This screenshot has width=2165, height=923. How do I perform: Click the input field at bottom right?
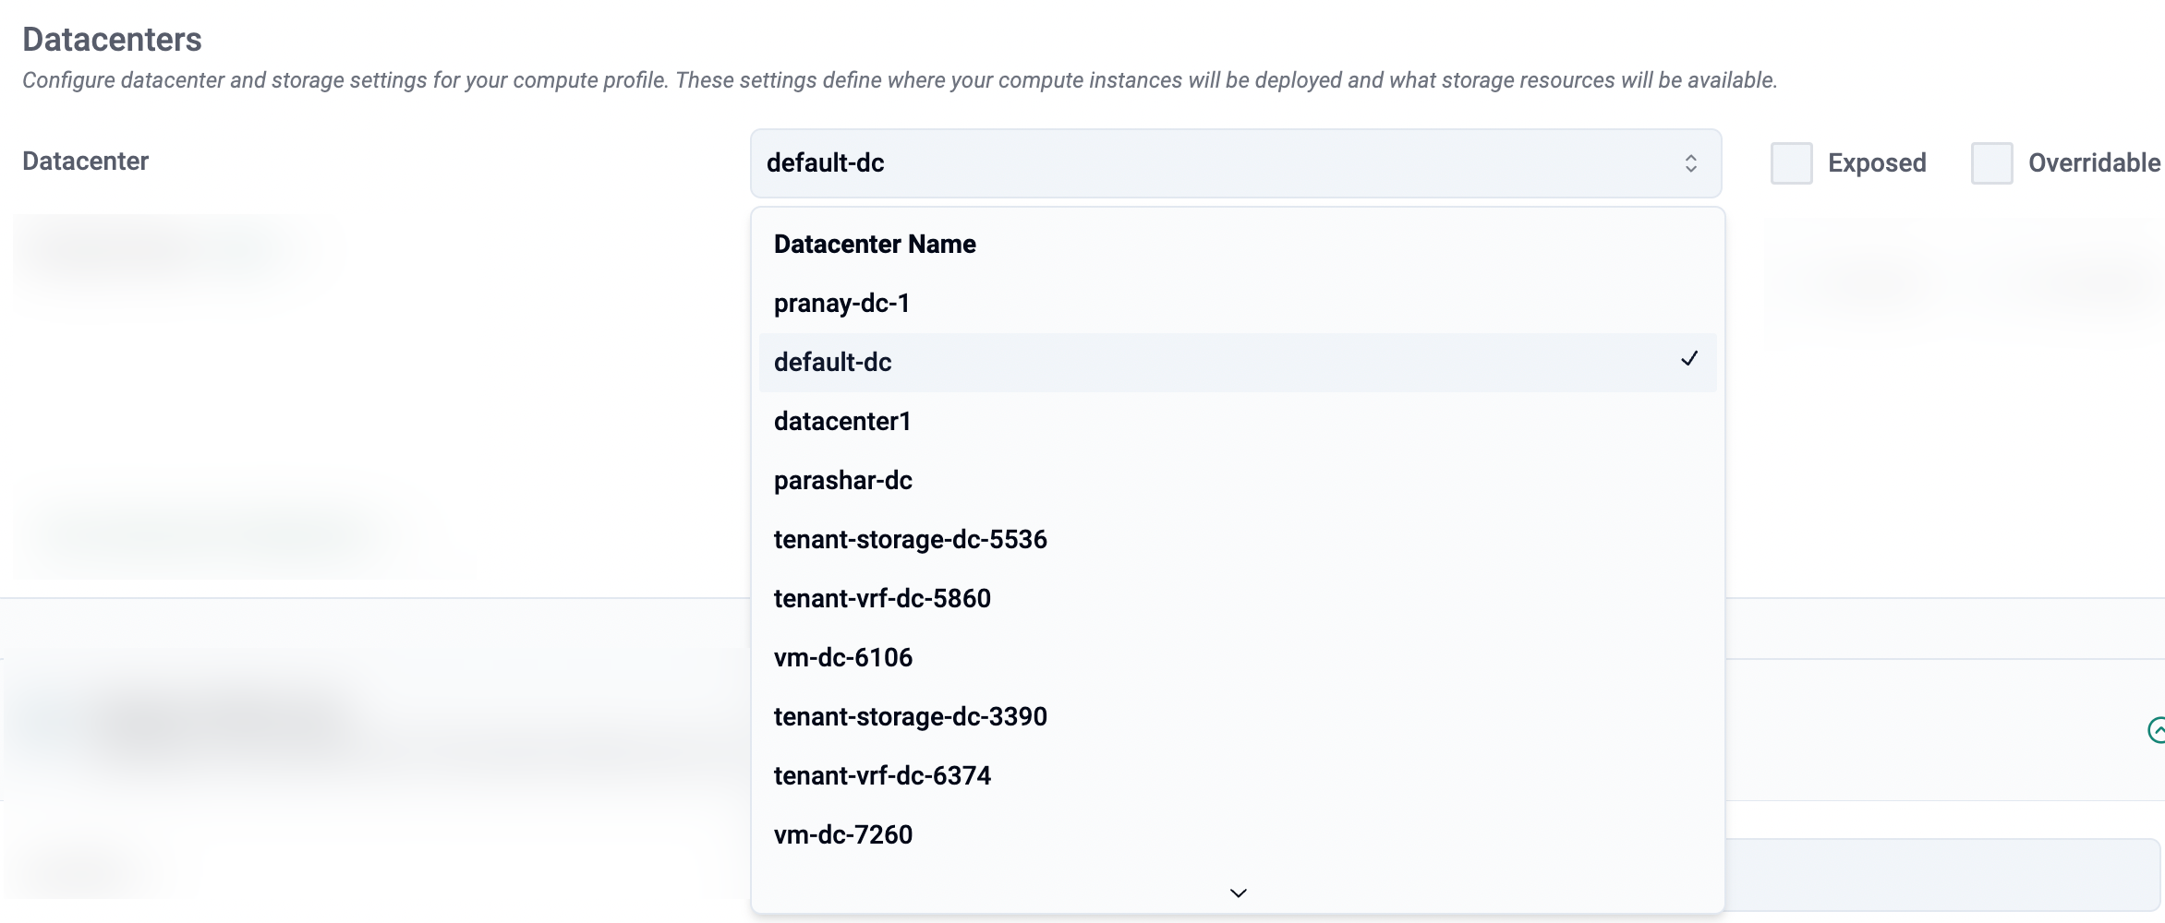click(x=1940, y=873)
